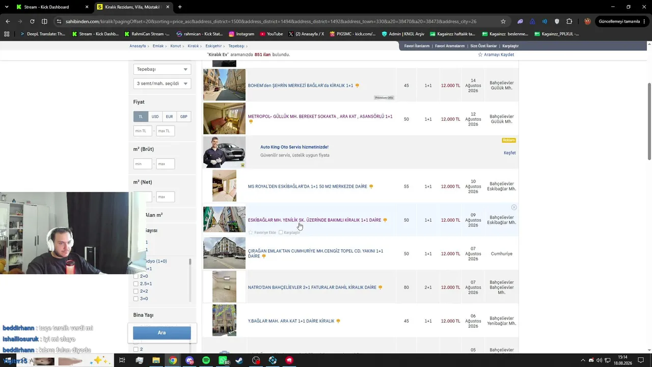Check the 3+0 room count option

point(136,299)
